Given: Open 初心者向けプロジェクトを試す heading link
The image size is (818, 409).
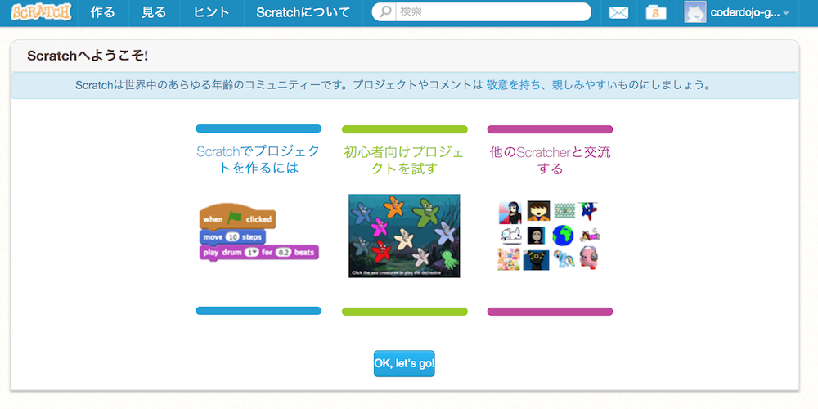Looking at the screenshot, I should coord(404,160).
